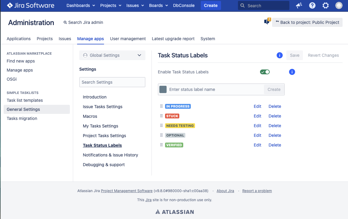Open the notification icon with badge
This screenshot has height=219, width=348.
click(266, 21)
